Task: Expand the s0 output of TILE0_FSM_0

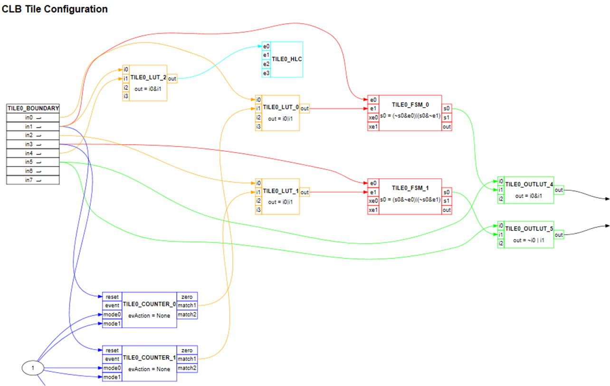Action: (x=446, y=109)
